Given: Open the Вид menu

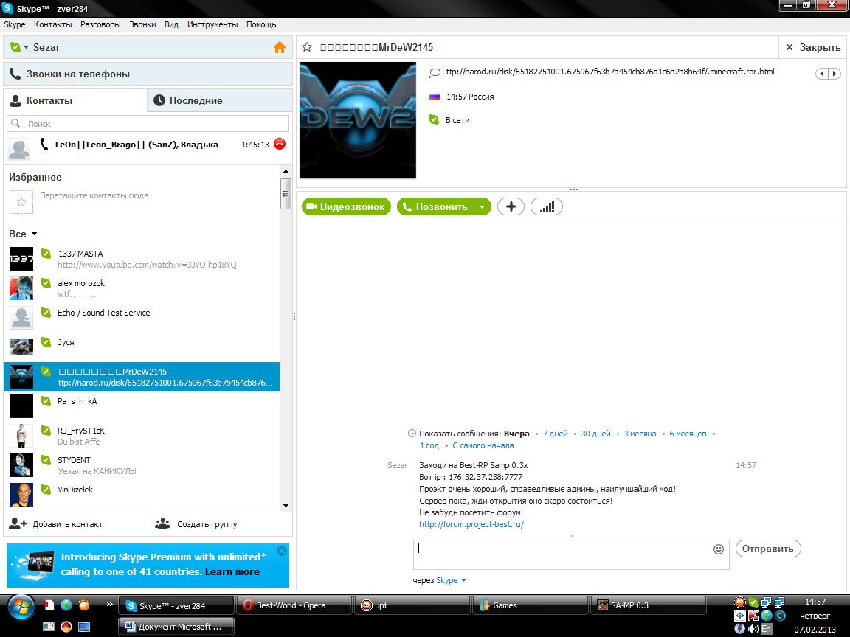Looking at the screenshot, I should tap(171, 24).
